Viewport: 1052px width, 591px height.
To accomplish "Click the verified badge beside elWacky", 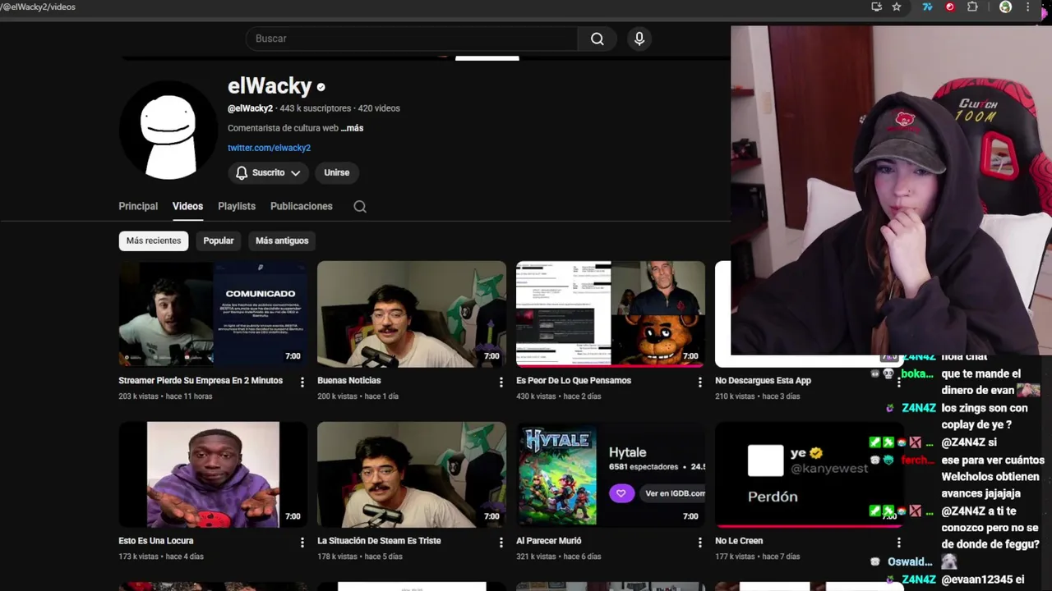I will click(x=321, y=86).
